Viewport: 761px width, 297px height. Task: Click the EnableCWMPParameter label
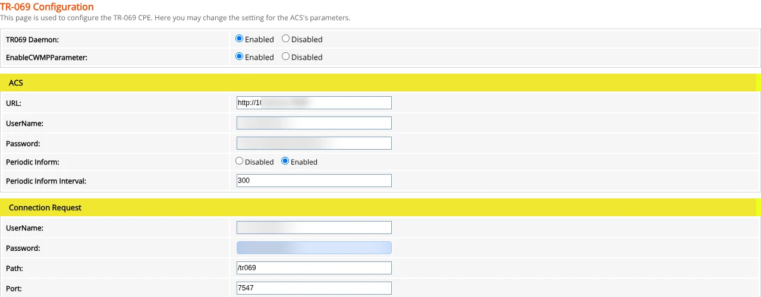(x=46, y=57)
